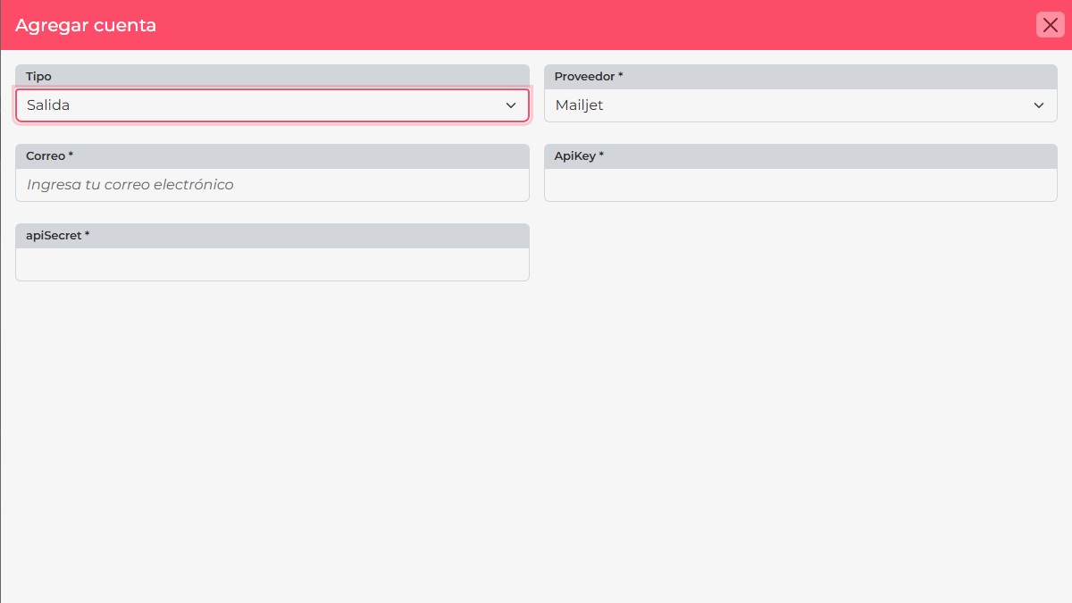Click the Proveedor * field label

click(589, 77)
